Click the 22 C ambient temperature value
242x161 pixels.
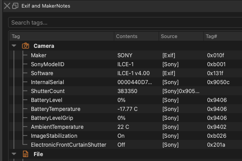click(123, 127)
